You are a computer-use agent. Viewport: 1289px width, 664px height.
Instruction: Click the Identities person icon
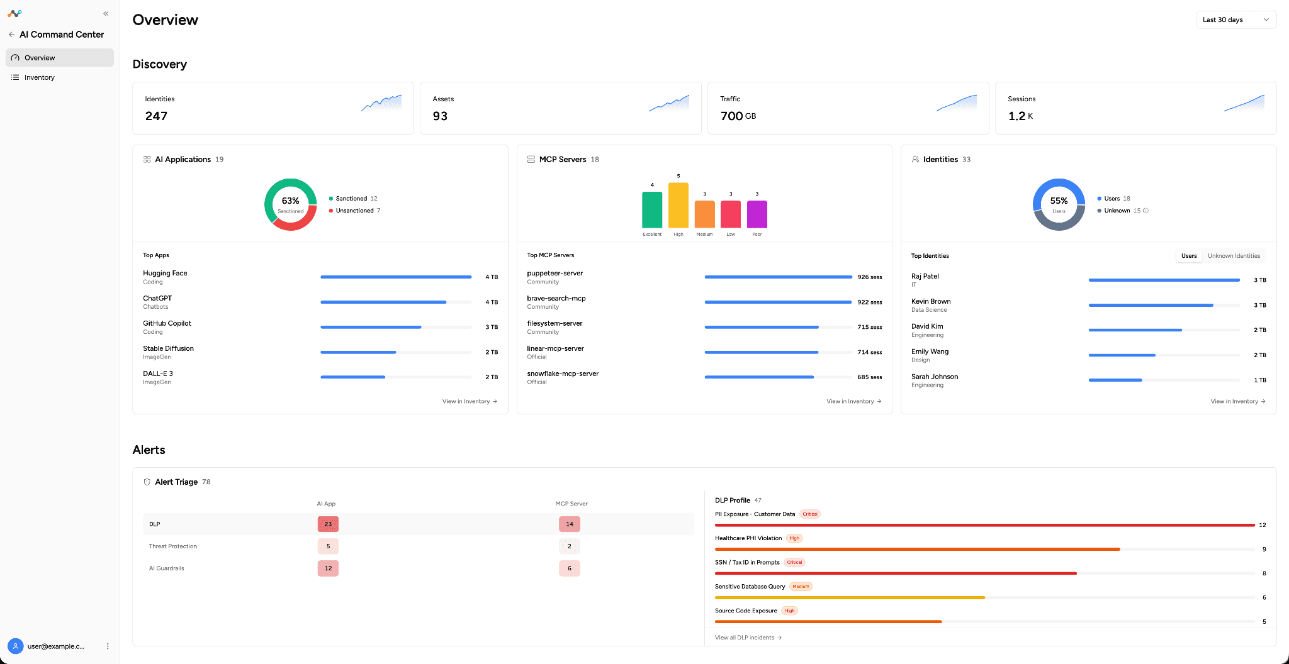click(915, 159)
